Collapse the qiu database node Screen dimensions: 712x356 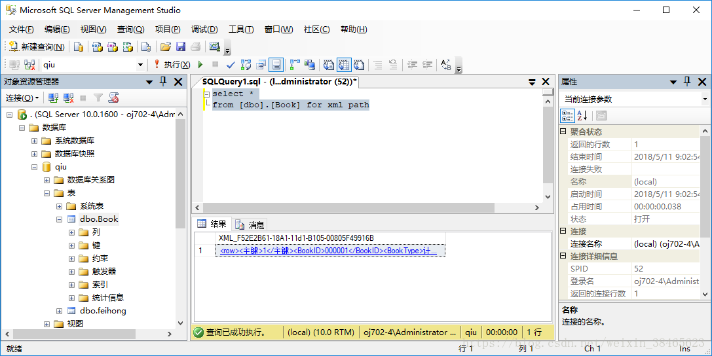point(34,168)
